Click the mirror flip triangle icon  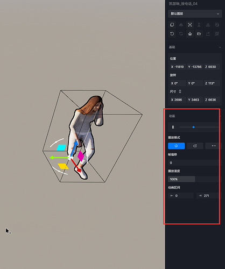[181, 25]
